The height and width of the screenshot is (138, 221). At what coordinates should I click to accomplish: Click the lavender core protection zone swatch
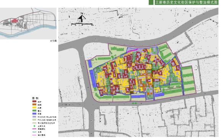coord(34,117)
